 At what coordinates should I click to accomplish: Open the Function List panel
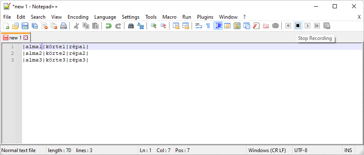point(256,26)
